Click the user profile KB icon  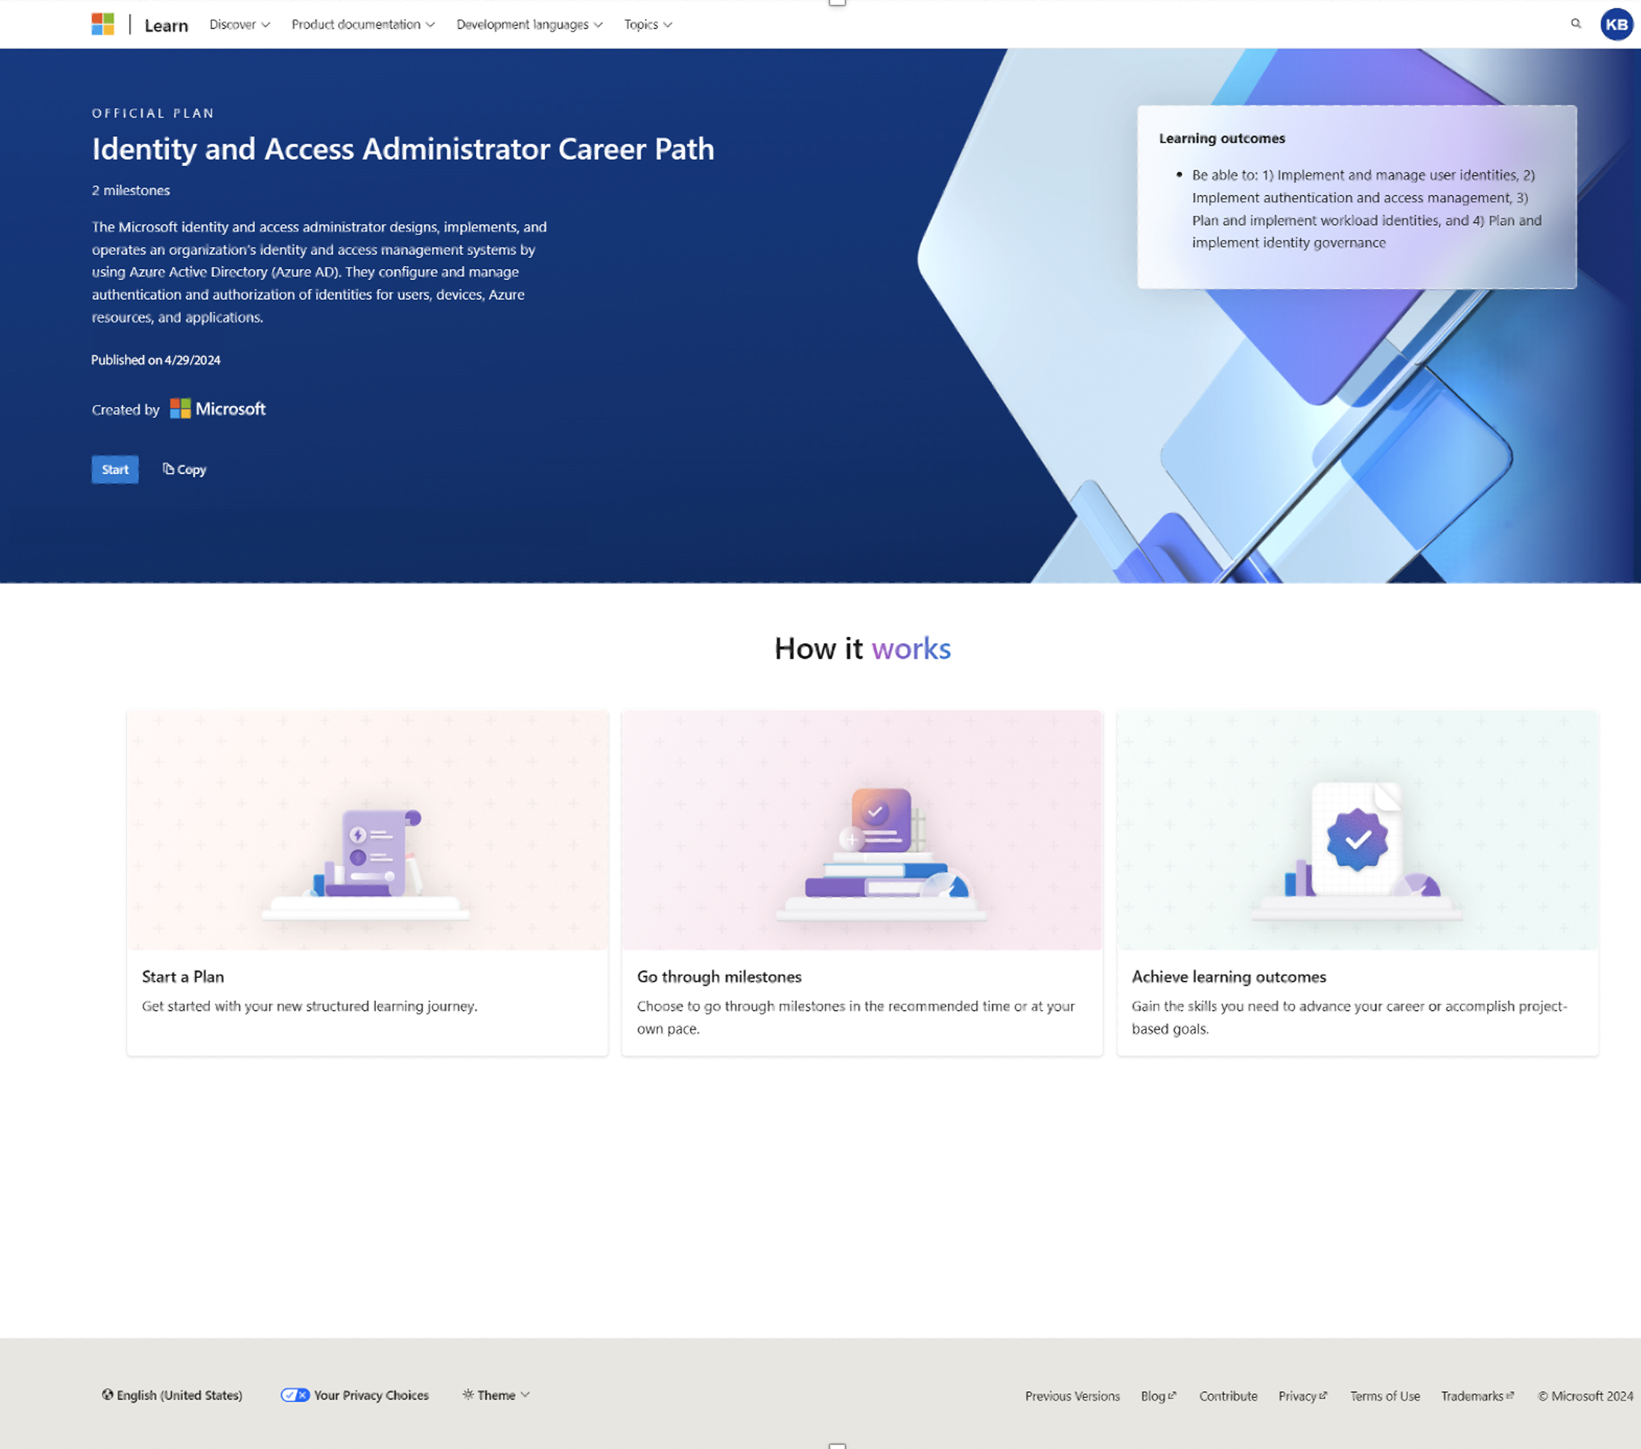1616,24
